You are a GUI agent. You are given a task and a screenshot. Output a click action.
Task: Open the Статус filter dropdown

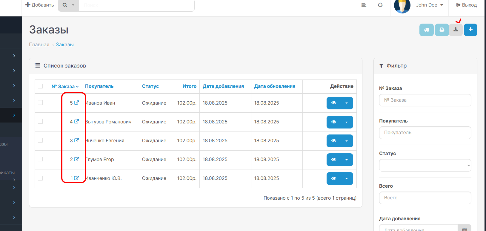click(x=425, y=165)
